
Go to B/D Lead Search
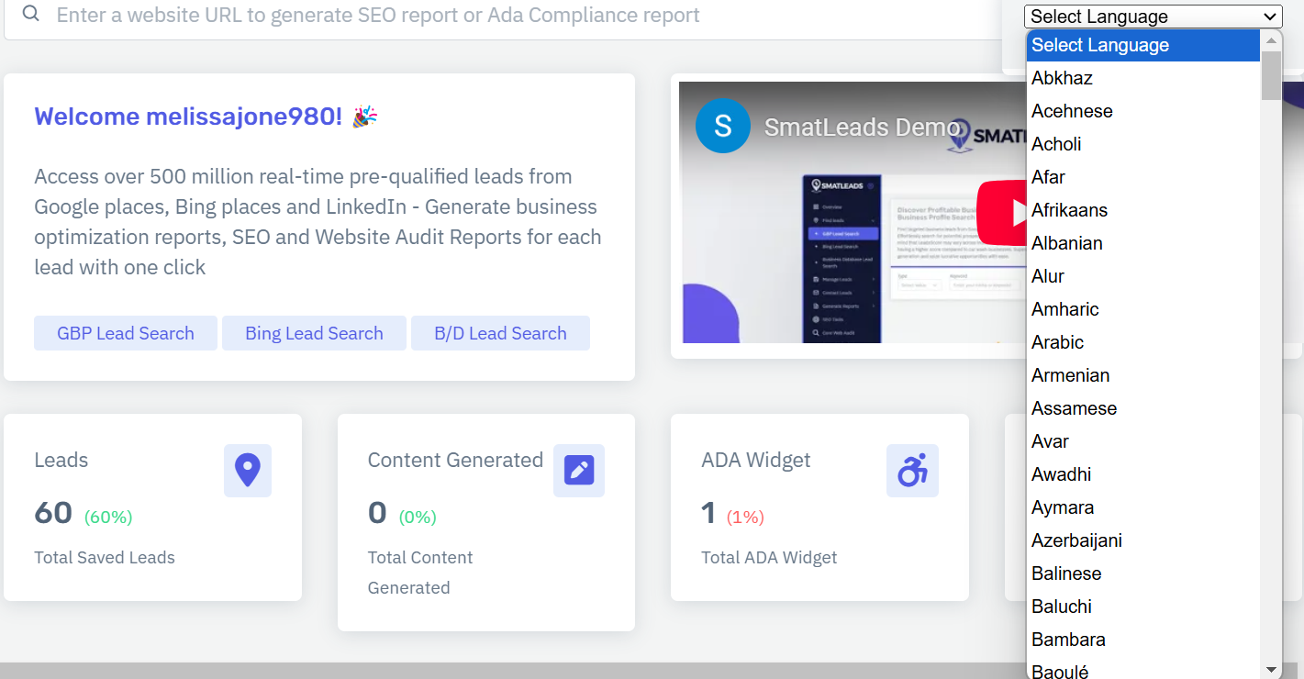click(500, 333)
